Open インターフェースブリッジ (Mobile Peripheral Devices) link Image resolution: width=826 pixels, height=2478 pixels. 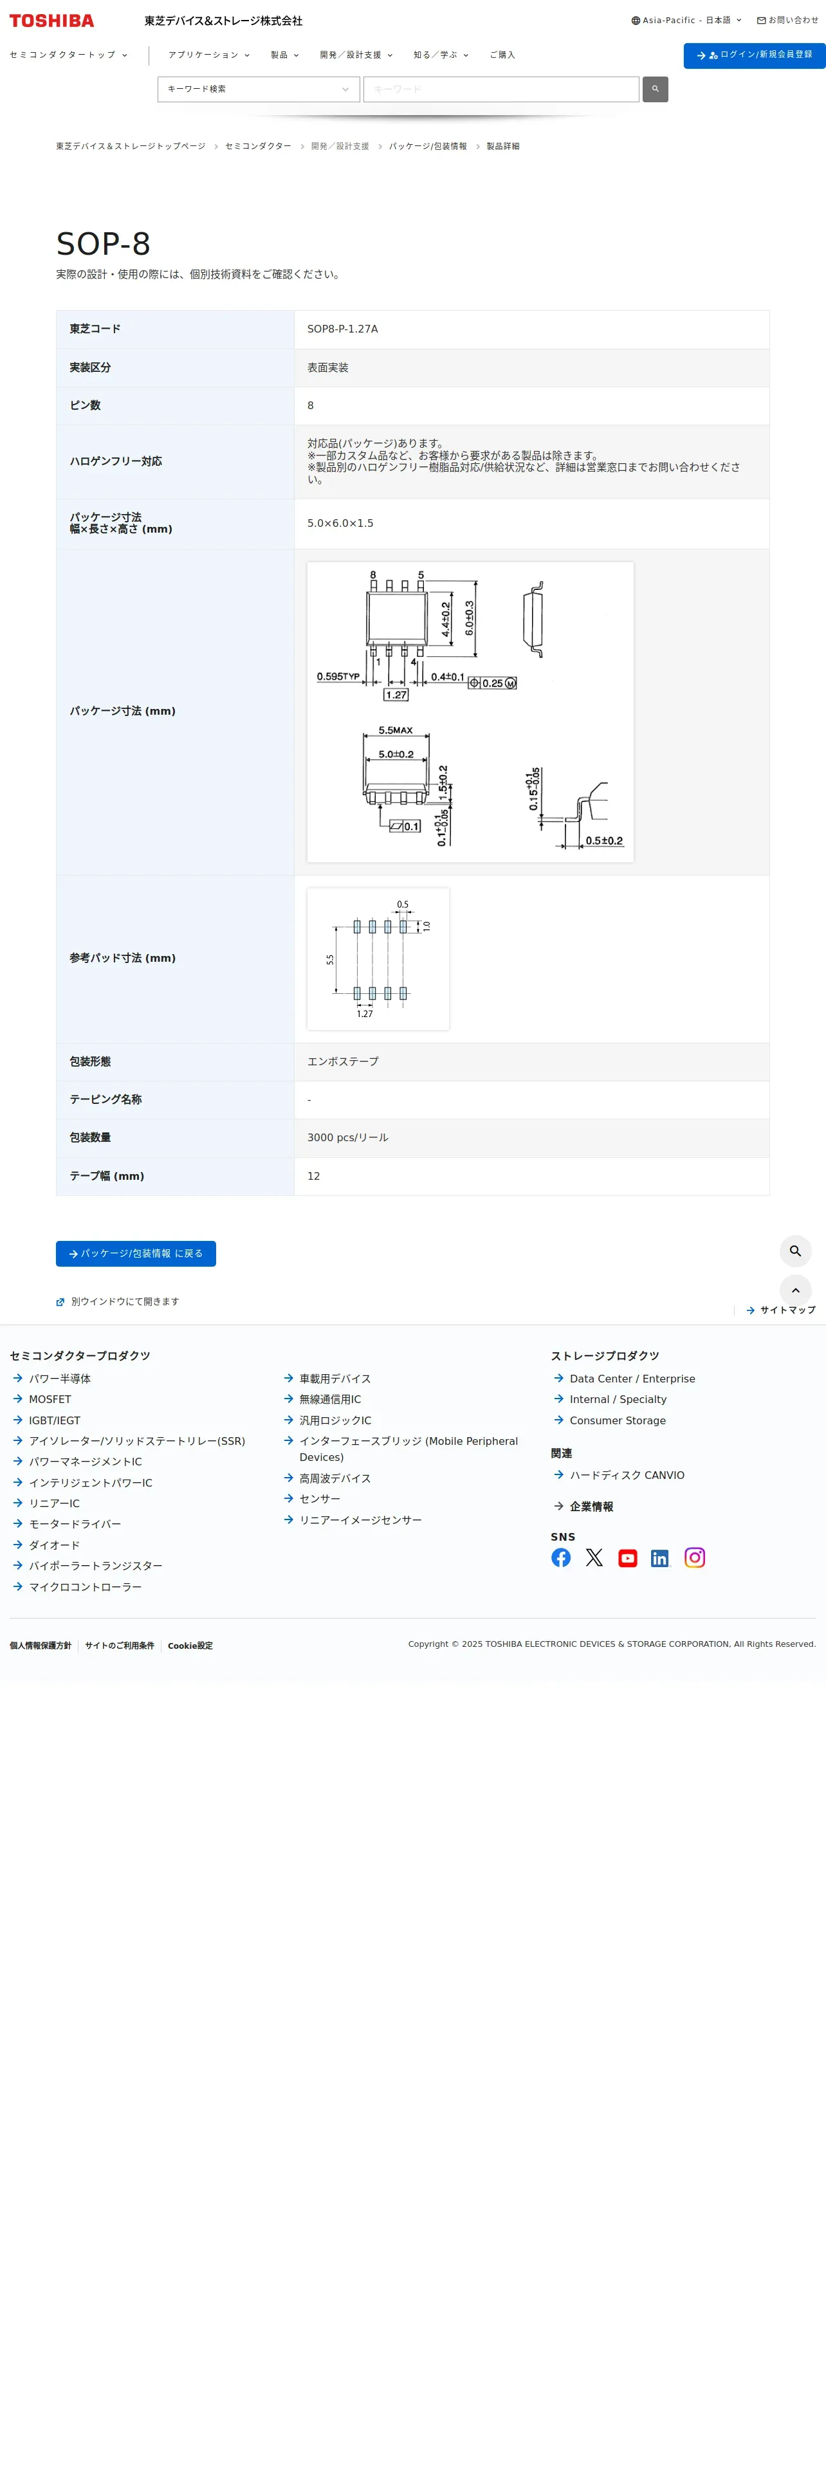pos(408,1449)
